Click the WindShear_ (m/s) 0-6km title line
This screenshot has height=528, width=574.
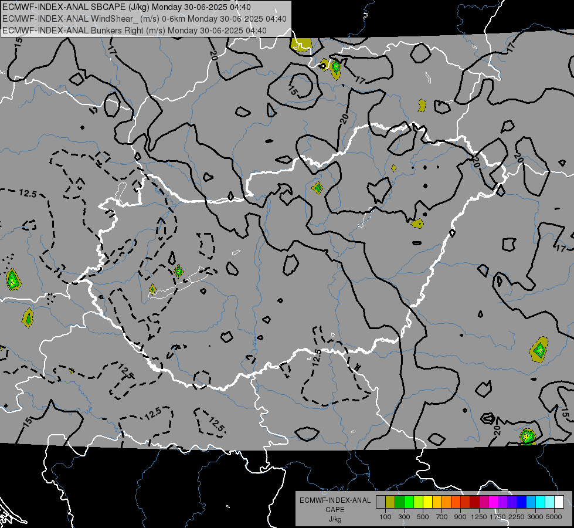pos(144,19)
